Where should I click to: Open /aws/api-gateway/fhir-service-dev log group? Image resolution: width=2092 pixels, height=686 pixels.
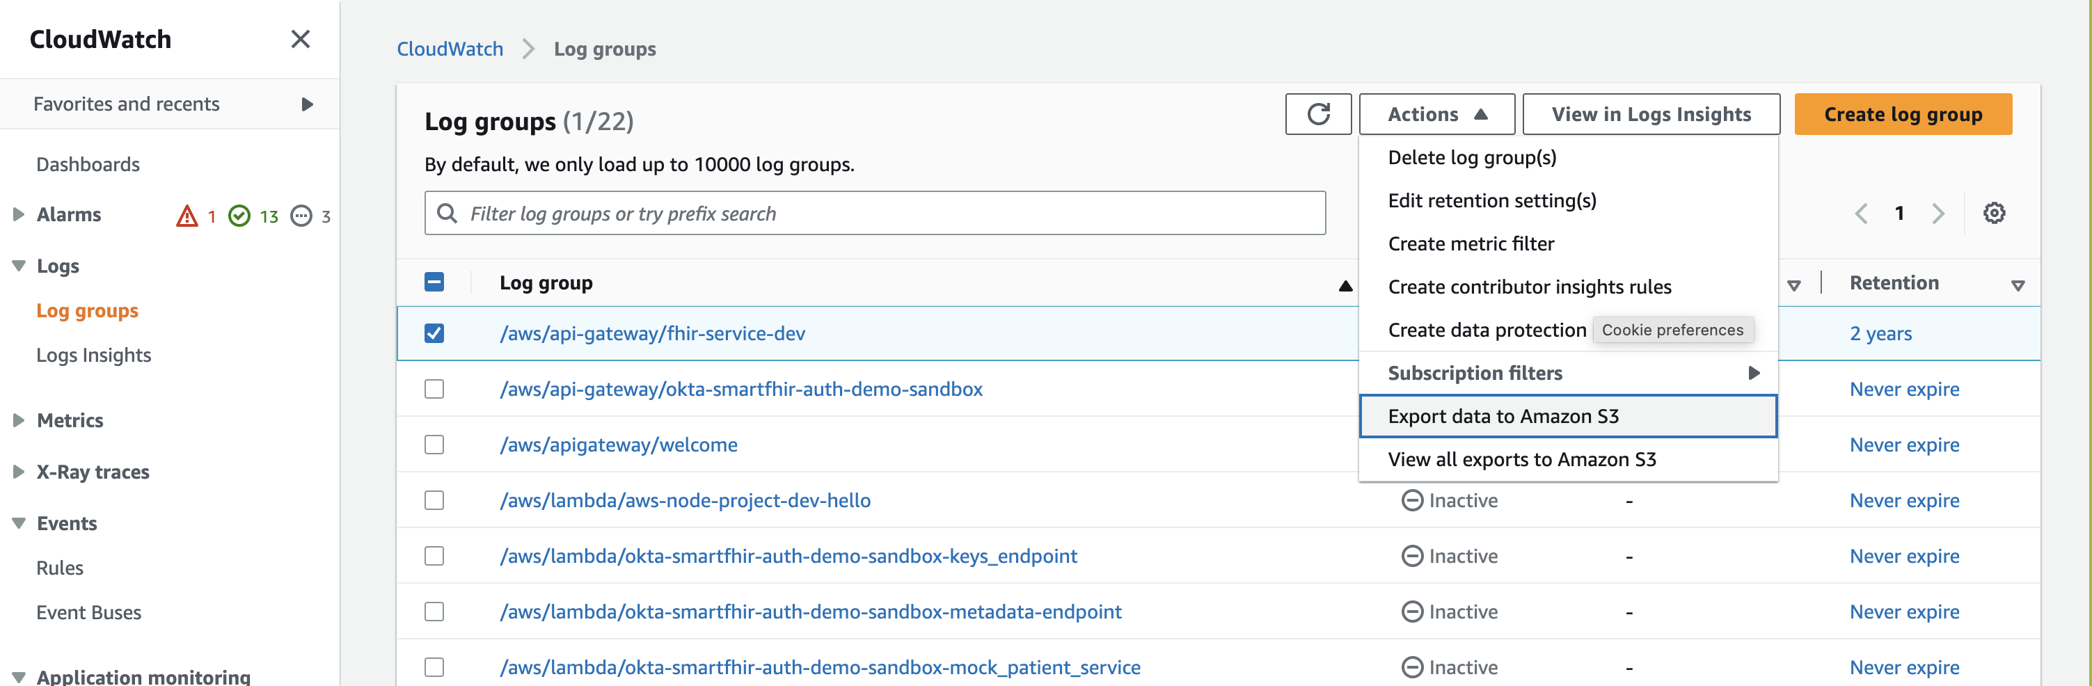[652, 334]
